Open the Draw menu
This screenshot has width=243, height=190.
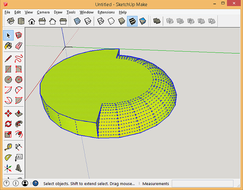click(x=58, y=12)
